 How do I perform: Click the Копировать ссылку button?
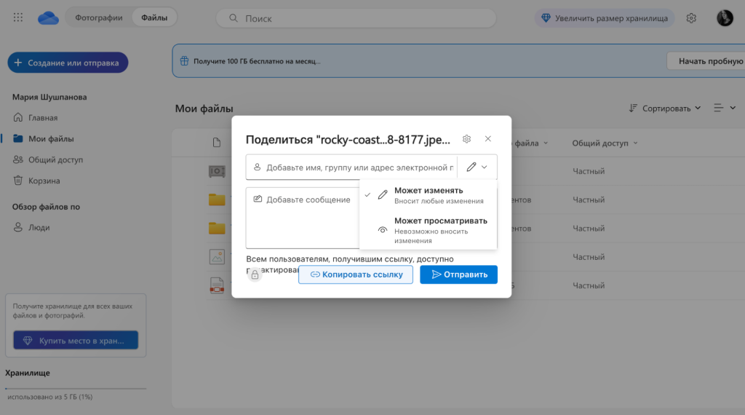[356, 274]
